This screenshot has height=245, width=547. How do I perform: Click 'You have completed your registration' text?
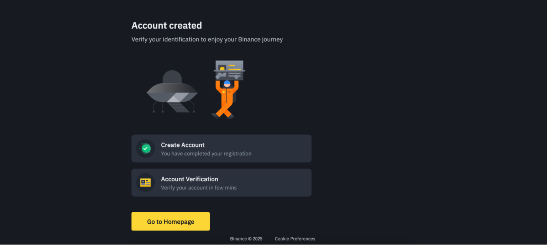[x=206, y=154]
